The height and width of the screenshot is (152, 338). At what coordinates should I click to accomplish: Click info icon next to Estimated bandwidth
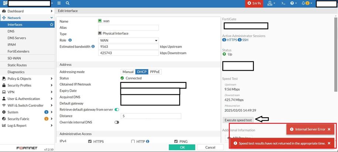(93, 47)
